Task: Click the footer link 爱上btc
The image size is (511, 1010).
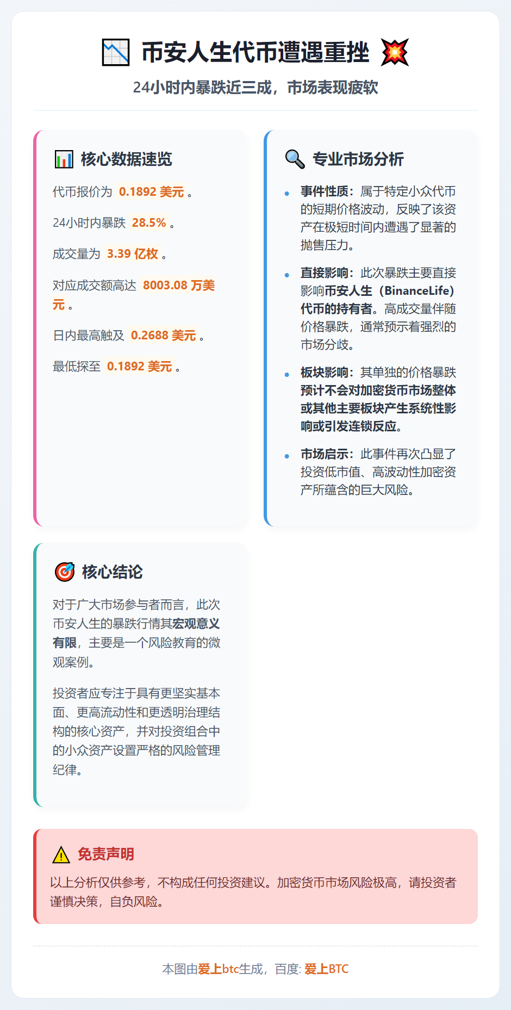Action: pyautogui.click(x=219, y=969)
